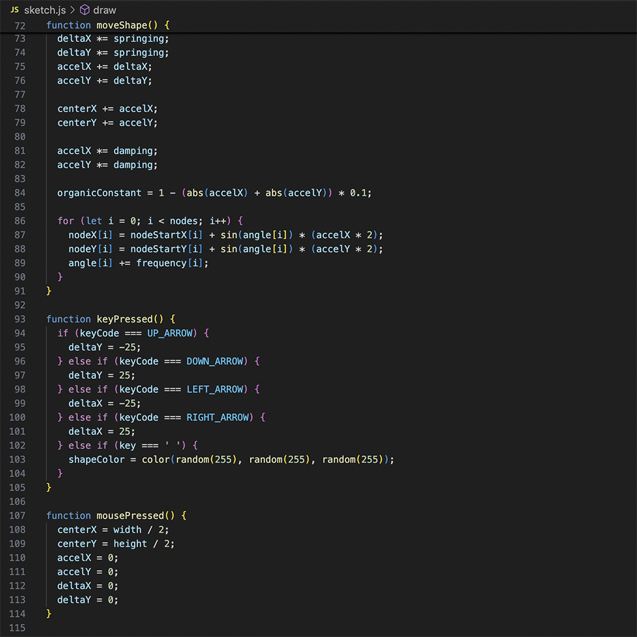Open the draw breadcrumb item

(103, 10)
